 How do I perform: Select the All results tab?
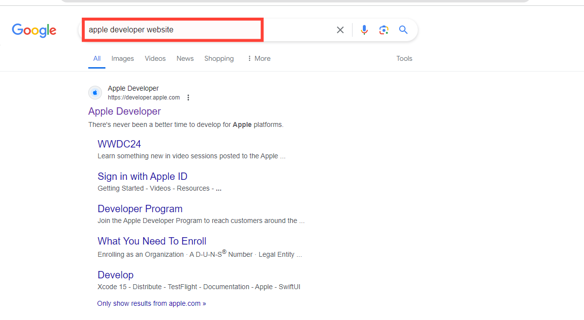[97, 58]
